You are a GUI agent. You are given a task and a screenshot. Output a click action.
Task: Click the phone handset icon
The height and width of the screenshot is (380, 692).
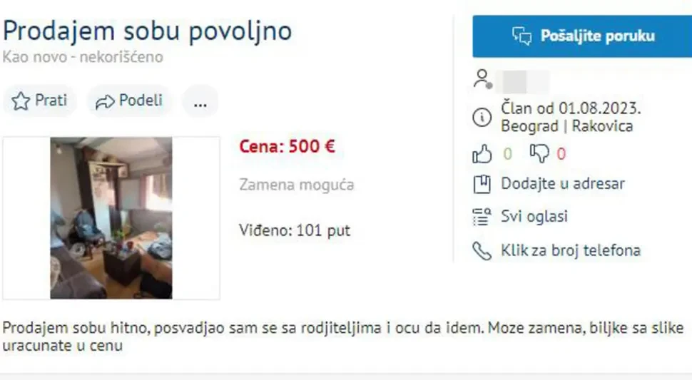click(482, 251)
